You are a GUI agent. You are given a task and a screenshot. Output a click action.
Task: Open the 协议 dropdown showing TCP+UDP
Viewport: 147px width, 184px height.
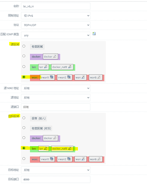pyautogui.click(x=55, y=25)
